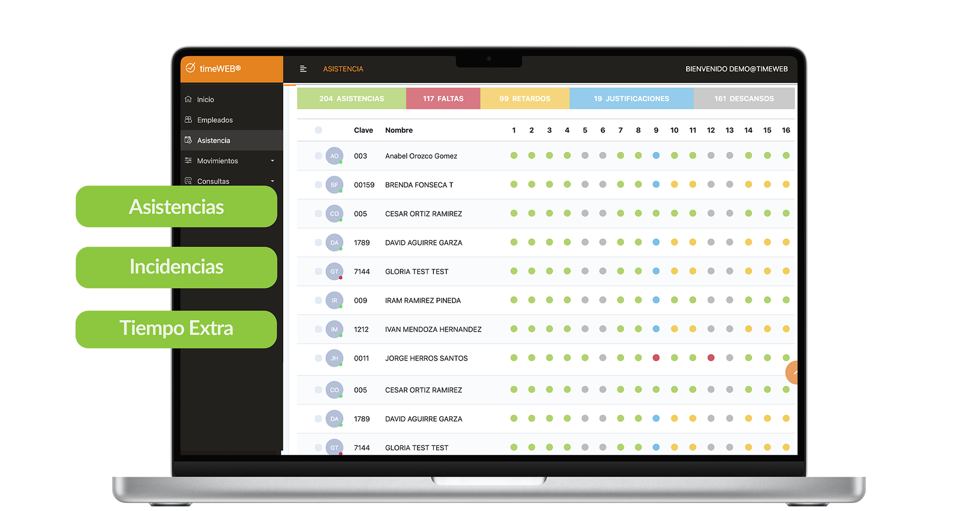Select the checkbox beside IRAM RAMIREZ PINEDA
Image resolution: width=978 pixels, height=511 pixels.
318,300
